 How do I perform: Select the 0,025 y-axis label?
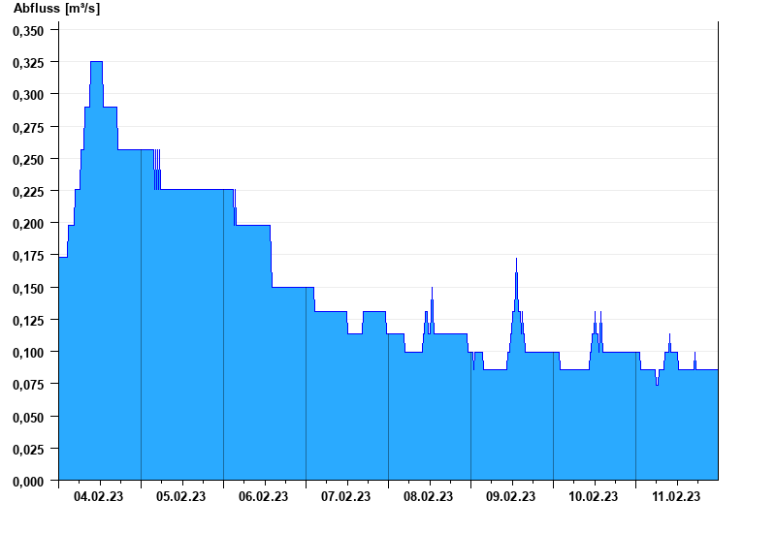[28, 450]
